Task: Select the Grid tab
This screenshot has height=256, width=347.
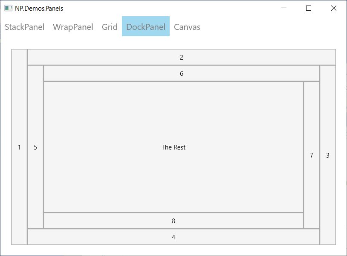Action: pos(110,27)
